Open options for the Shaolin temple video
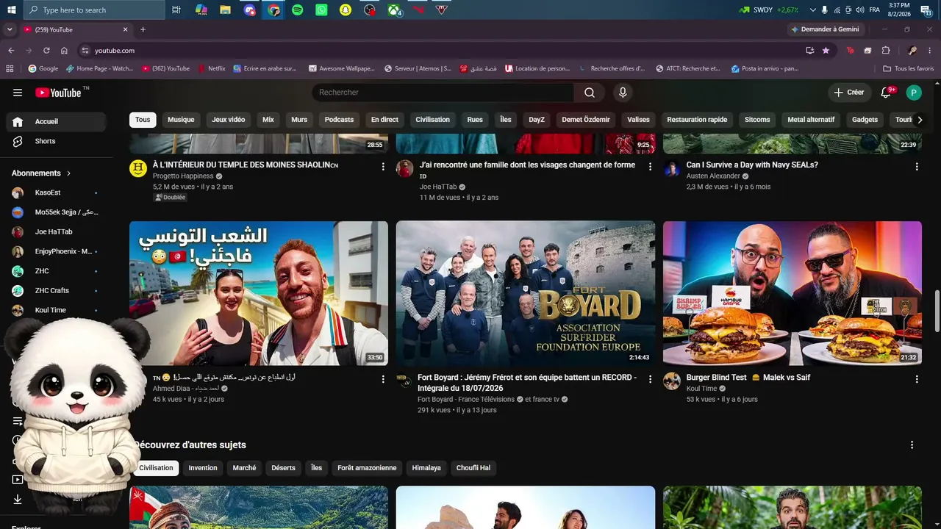Image resolution: width=941 pixels, height=529 pixels. pos(383,167)
